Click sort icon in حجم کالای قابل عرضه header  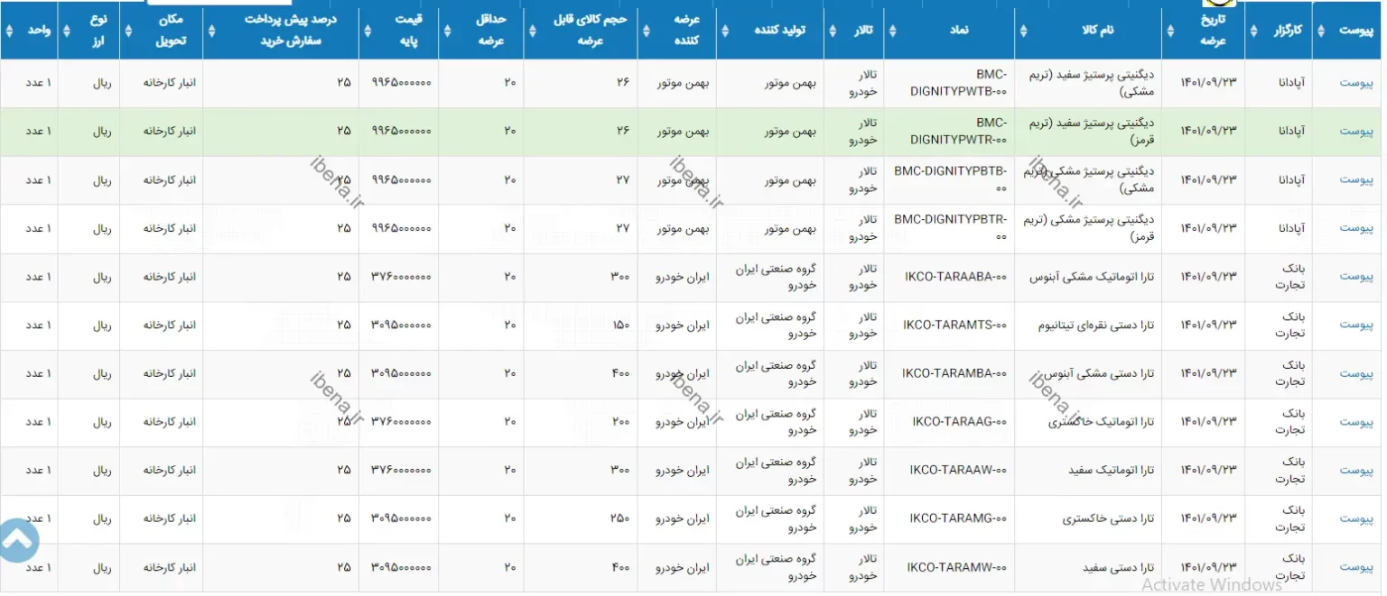pos(532,30)
